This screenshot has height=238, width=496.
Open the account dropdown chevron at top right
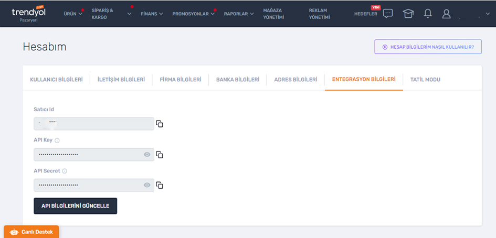click(487, 14)
